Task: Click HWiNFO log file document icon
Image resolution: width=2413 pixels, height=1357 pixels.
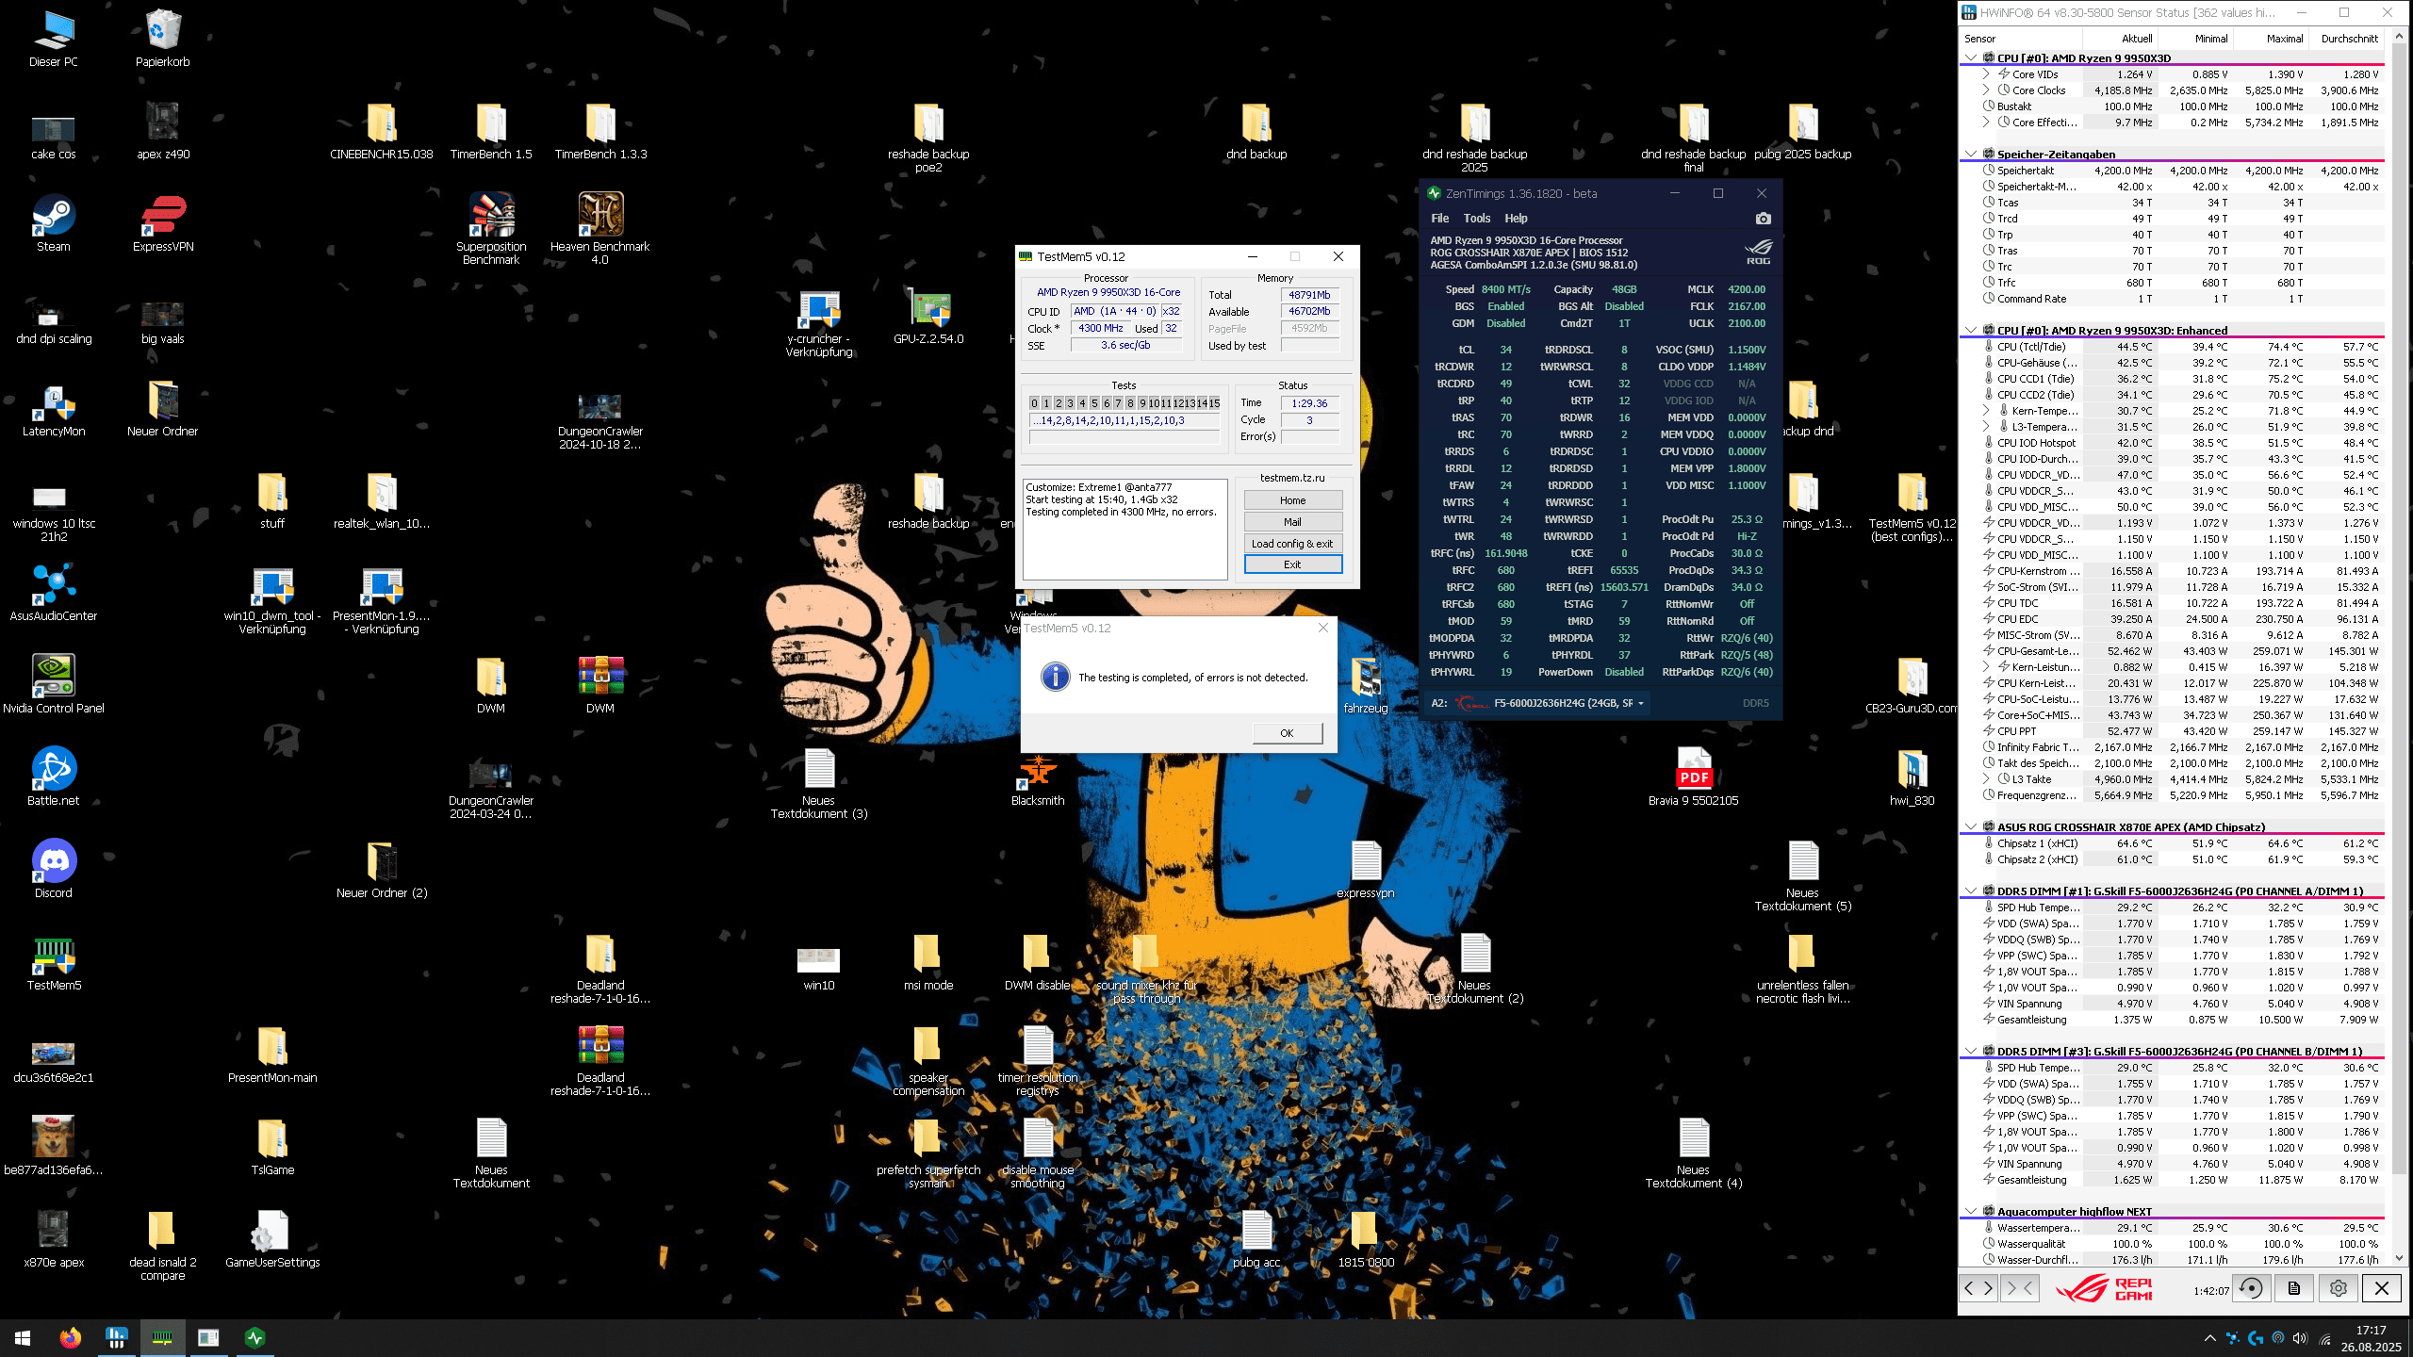Action: coord(2294,1288)
